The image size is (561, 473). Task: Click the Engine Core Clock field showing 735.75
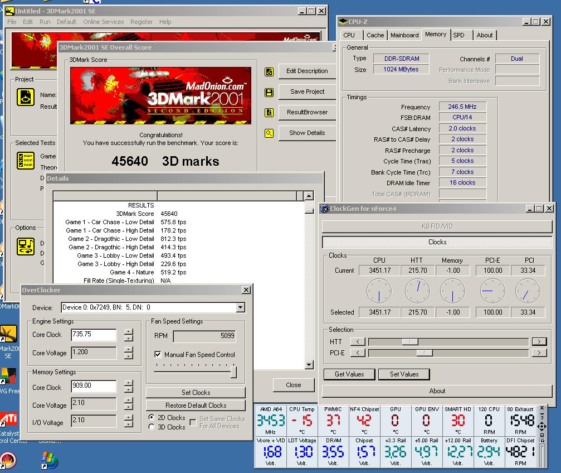94,335
